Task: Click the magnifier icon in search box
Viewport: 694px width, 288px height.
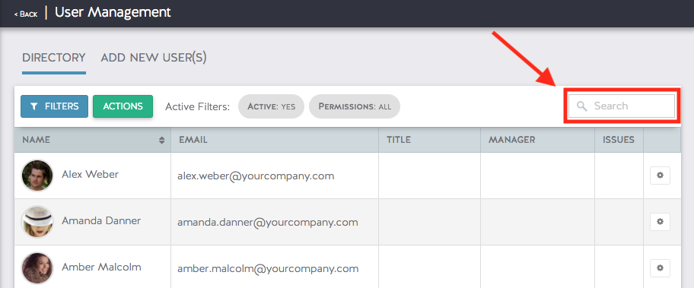Action: pos(582,106)
